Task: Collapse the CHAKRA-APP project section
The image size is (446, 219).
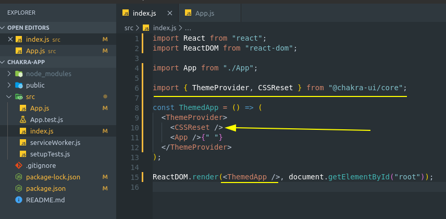Action: 58,62
